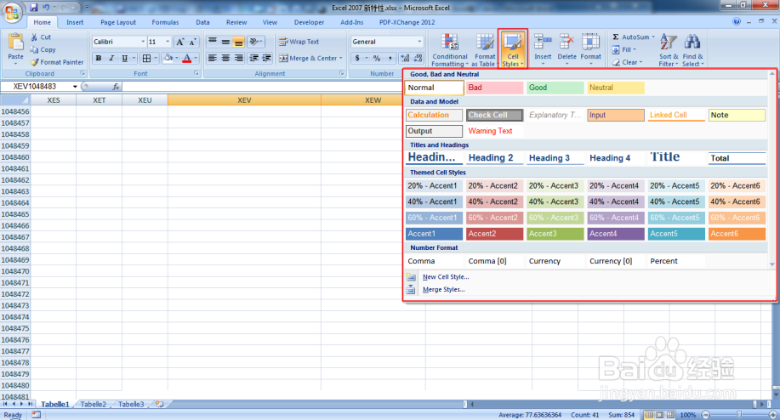780x420 pixels.
Task: Toggle Center horizontal alignment
Action: point(225,58)
